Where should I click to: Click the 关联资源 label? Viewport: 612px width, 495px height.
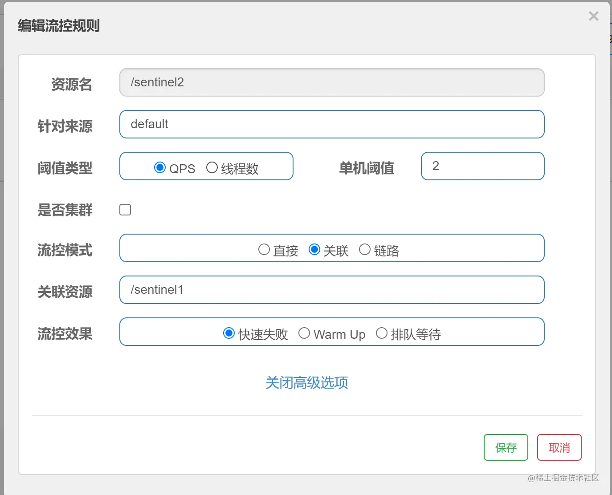coord(65,292)
